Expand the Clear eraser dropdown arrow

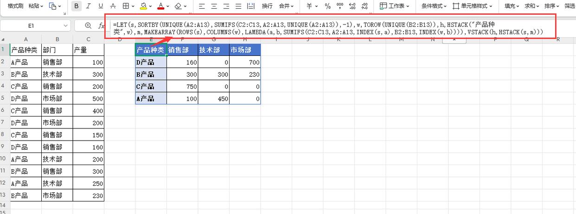186,6
